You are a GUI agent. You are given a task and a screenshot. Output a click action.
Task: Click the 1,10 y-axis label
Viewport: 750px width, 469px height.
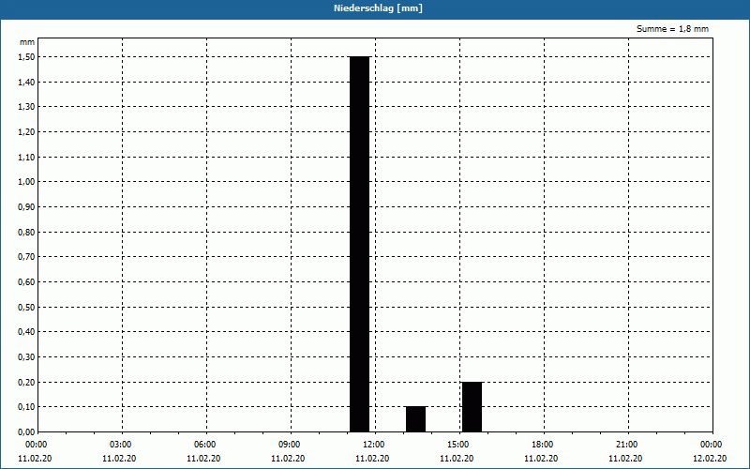26,157
